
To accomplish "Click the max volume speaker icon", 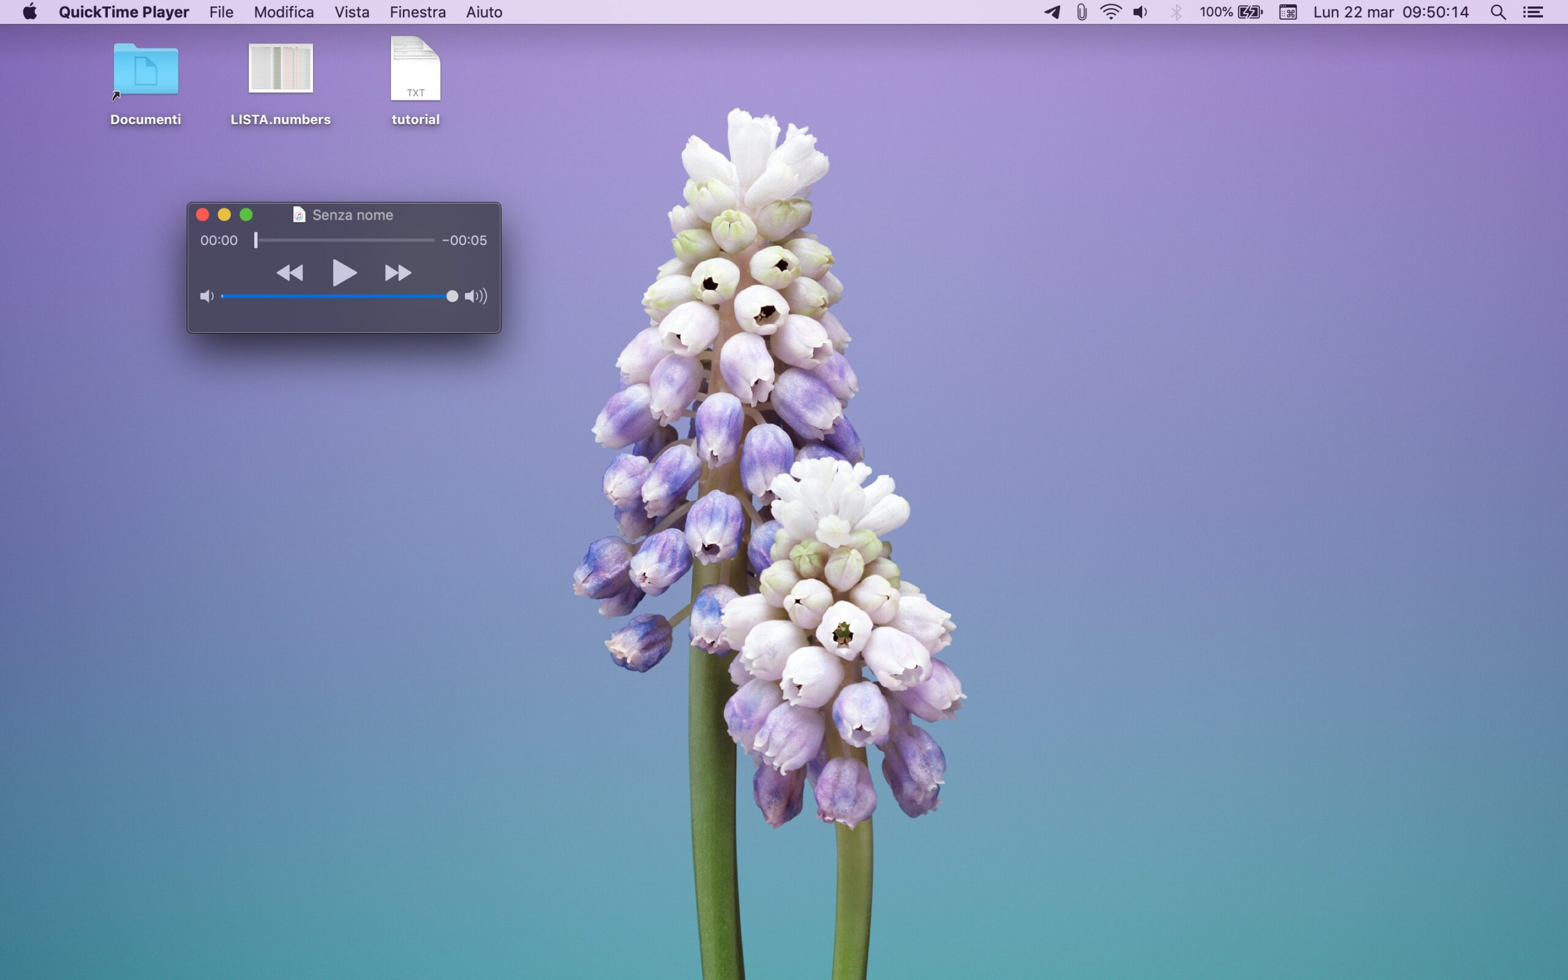I will point(475,296).
